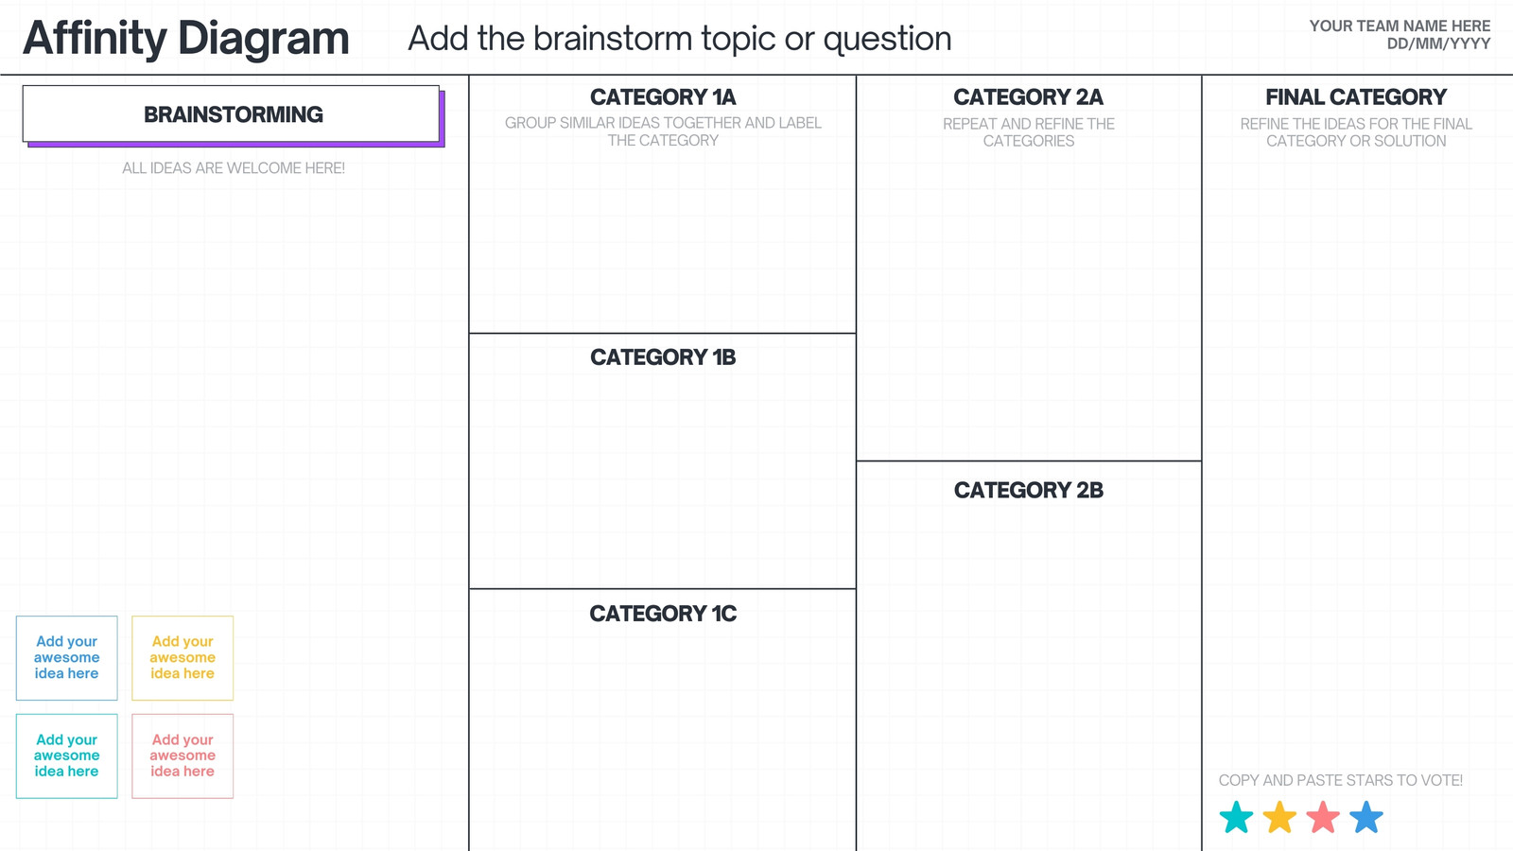Click the Affinity Diagram title
This screenshot has width=1513, height=851.
186,39
